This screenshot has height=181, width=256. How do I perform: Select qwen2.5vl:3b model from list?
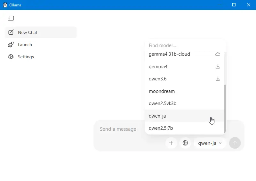pos(185,103)
